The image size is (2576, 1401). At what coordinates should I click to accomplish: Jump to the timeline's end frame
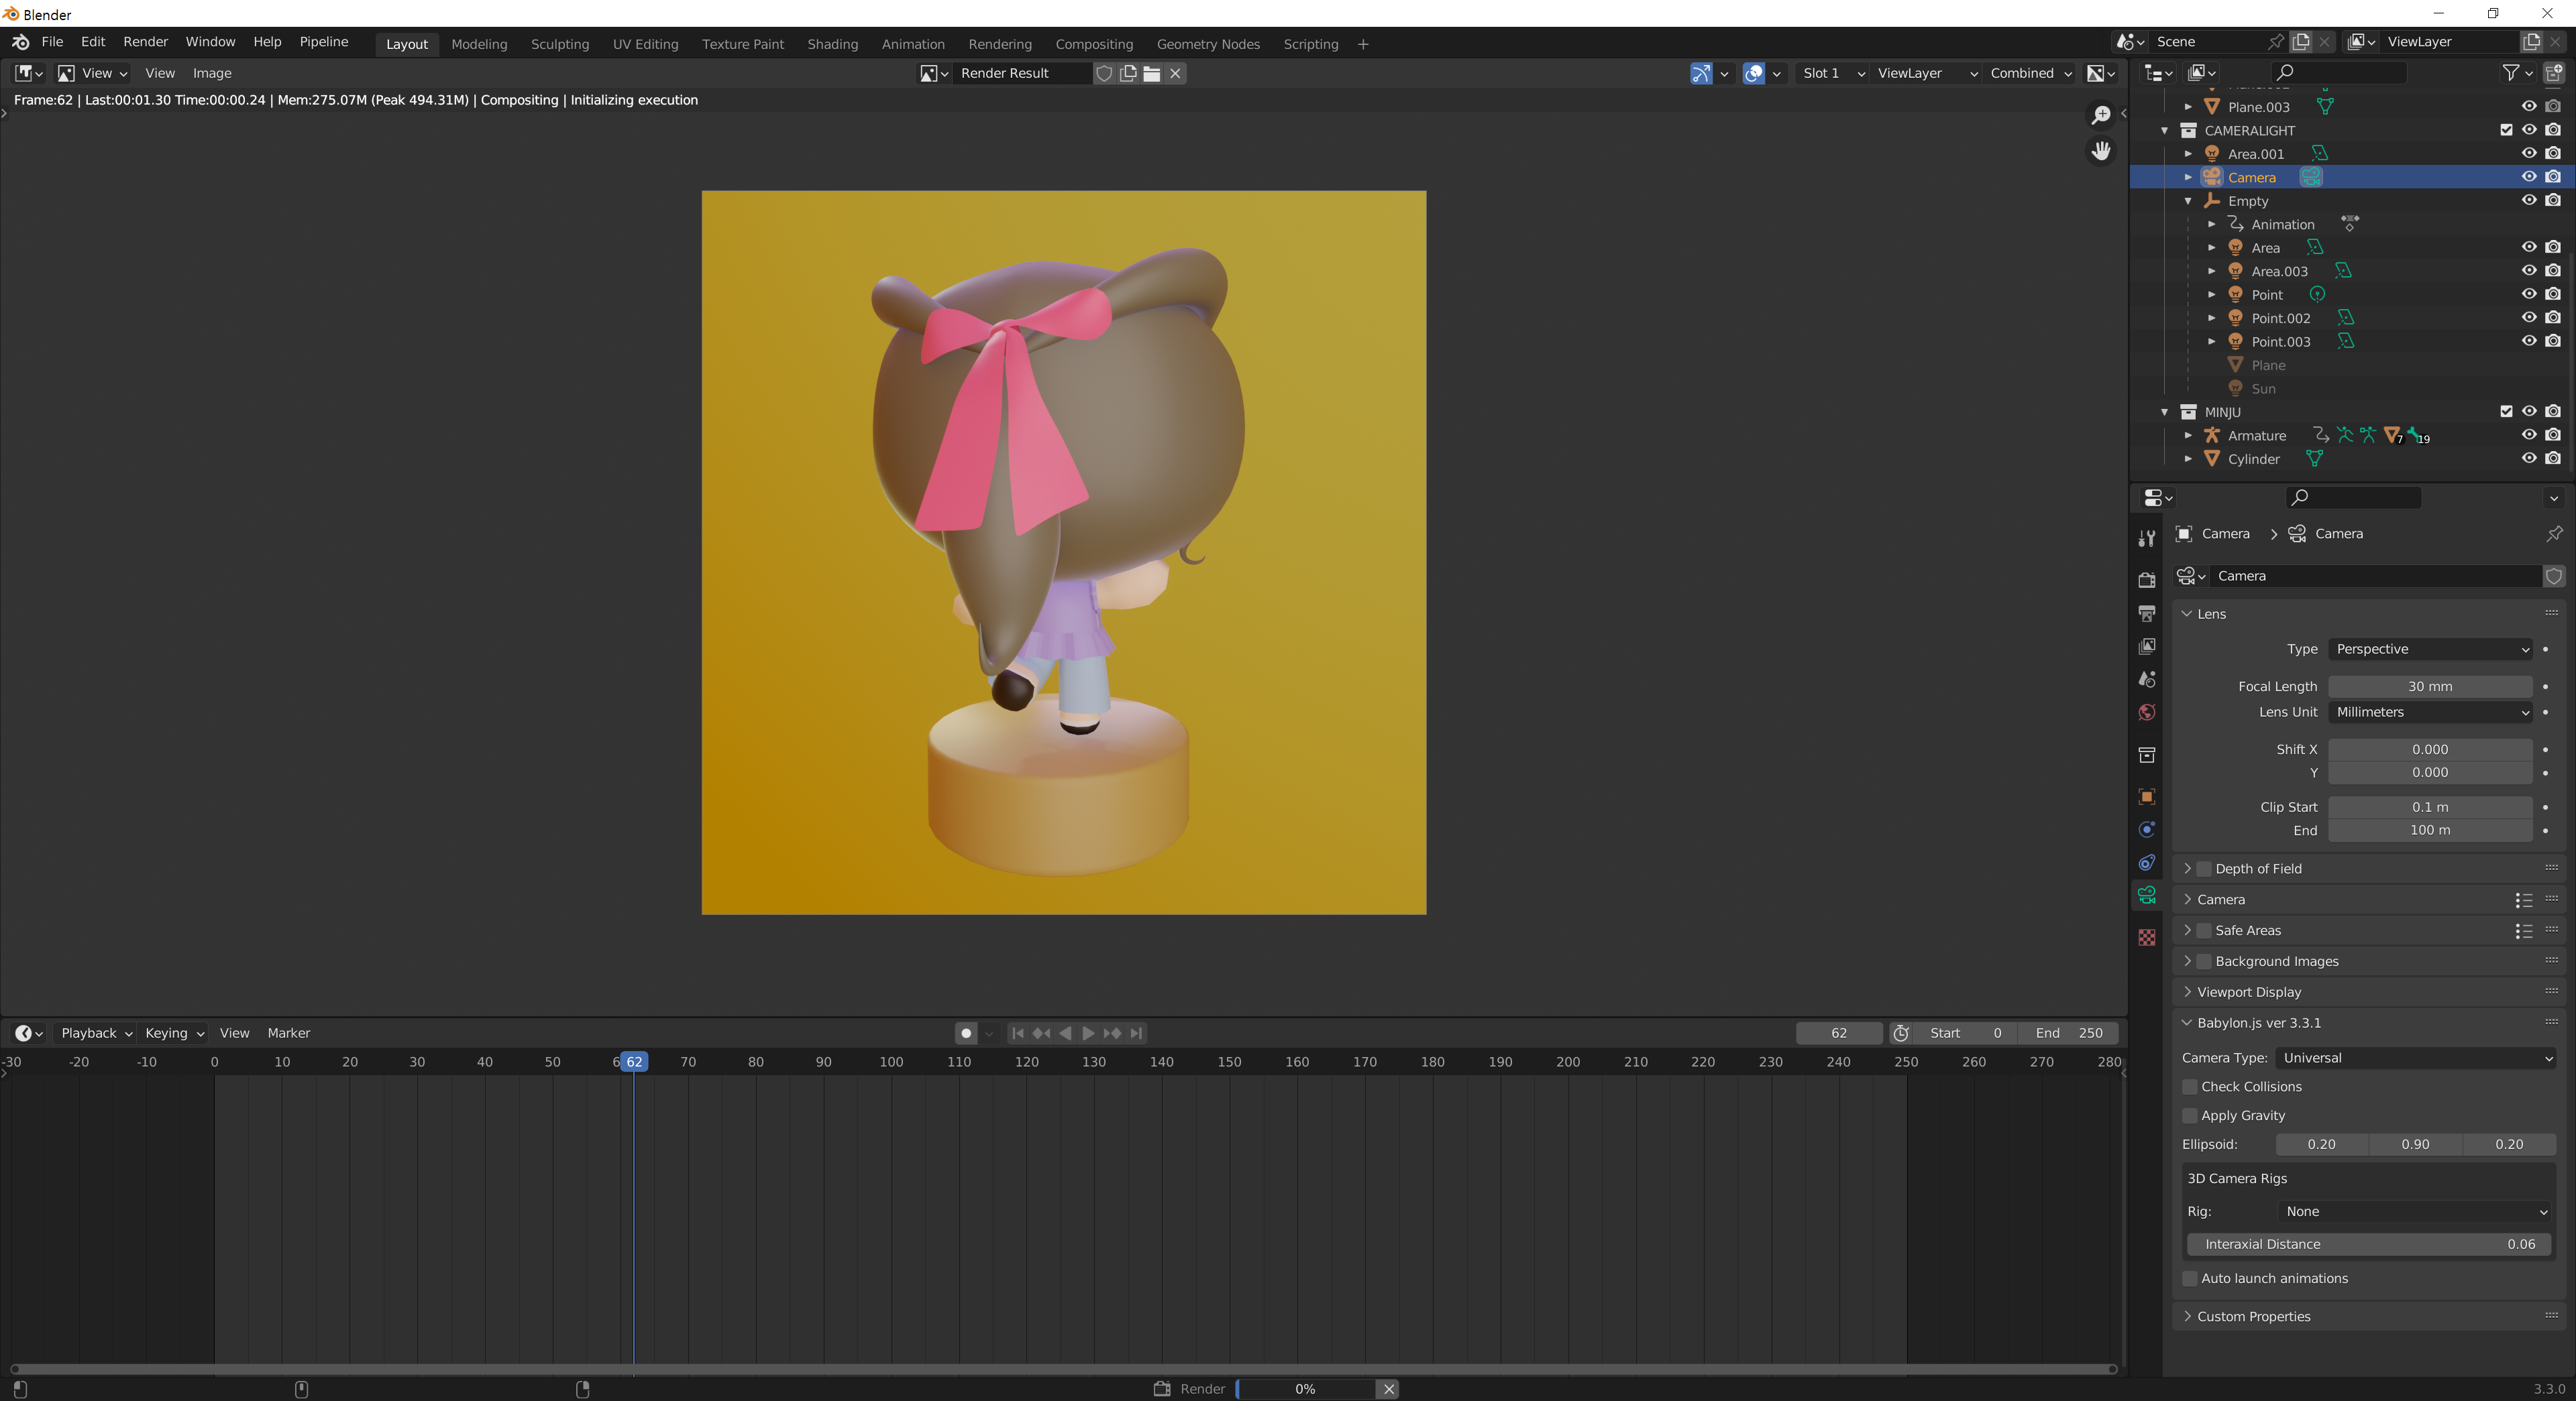coord(1137,1033)
